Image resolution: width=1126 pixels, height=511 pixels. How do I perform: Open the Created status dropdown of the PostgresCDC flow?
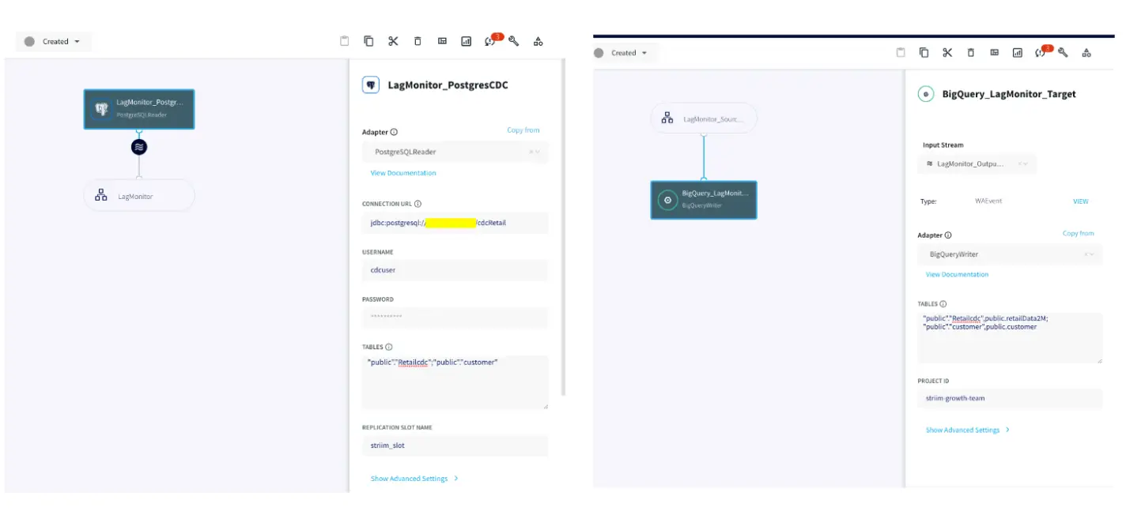pos(55,42)
